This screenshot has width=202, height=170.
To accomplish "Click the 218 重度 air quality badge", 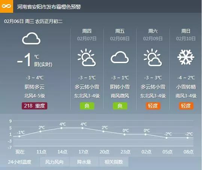I will [x=35, y=106].
